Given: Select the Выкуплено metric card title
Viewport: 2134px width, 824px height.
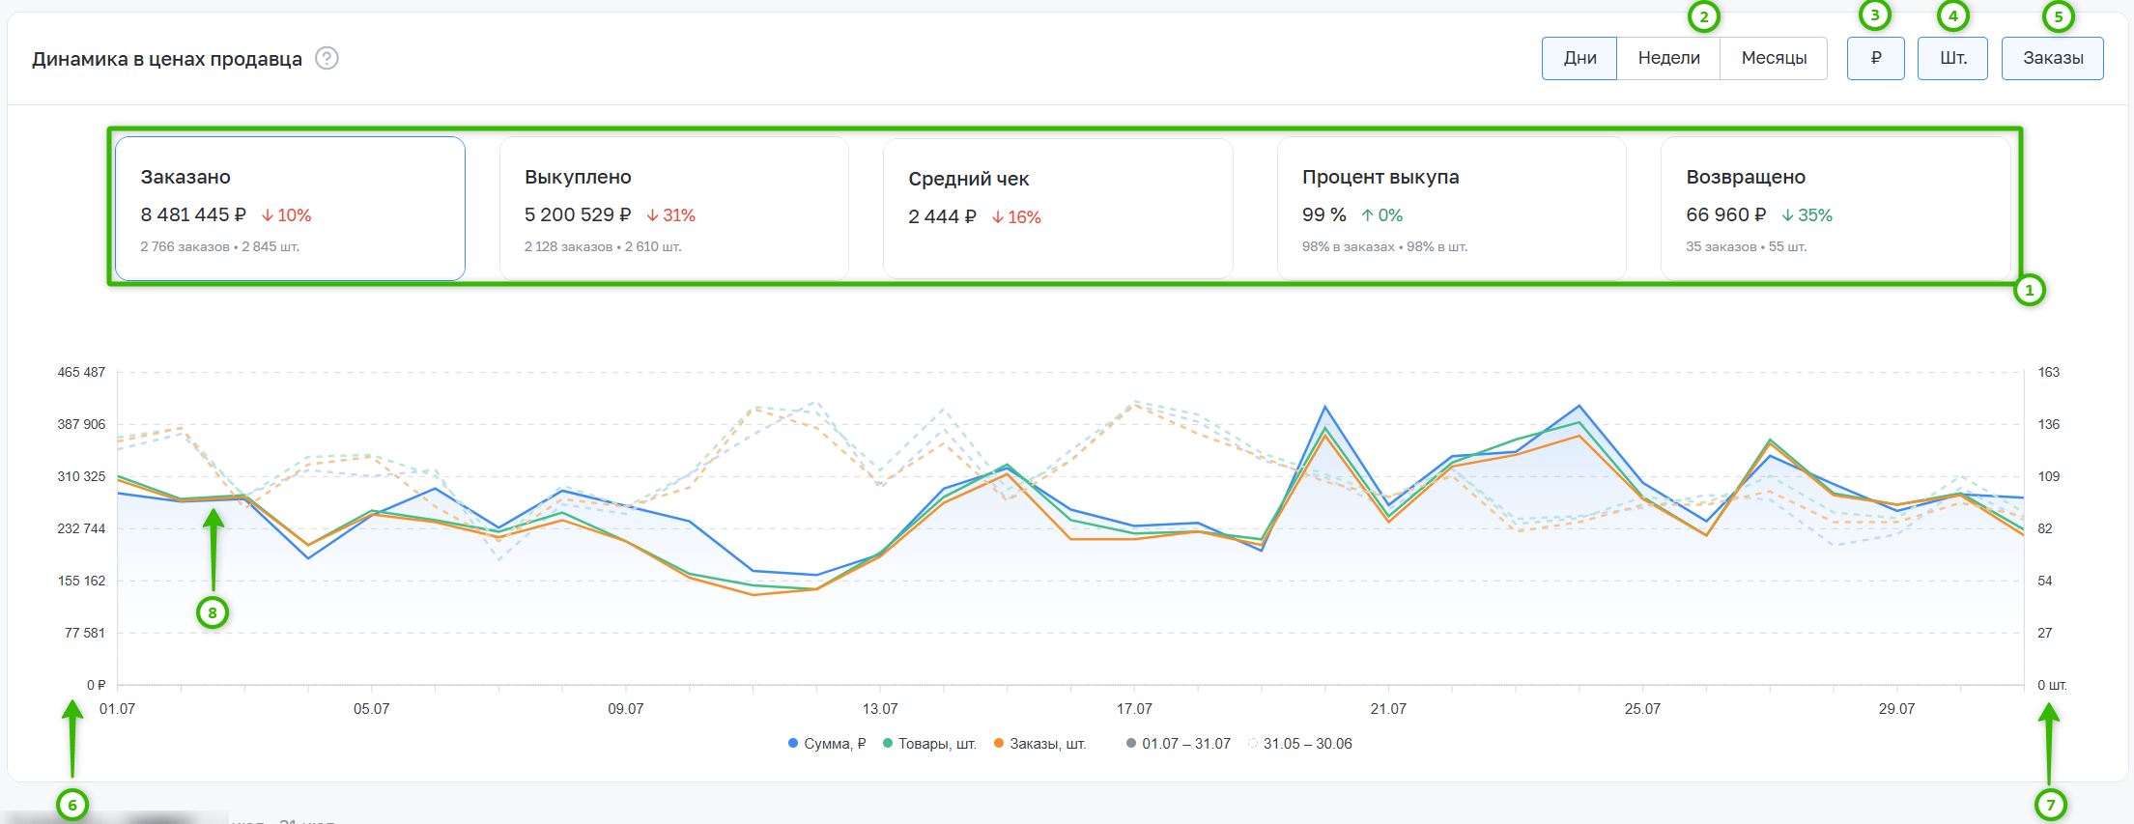Looking at the screenshot, I should [578, 177].
